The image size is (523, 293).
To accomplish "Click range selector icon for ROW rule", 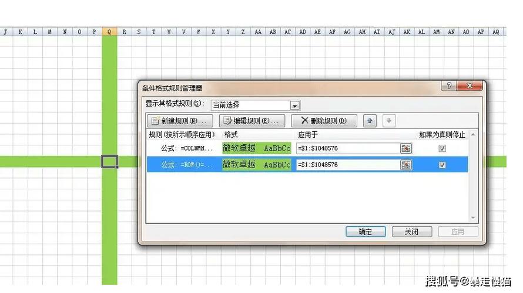I will (x=406, y=165).
